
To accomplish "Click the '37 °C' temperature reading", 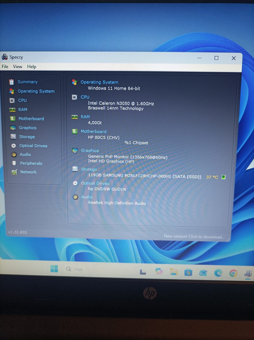I will point(212,177).
